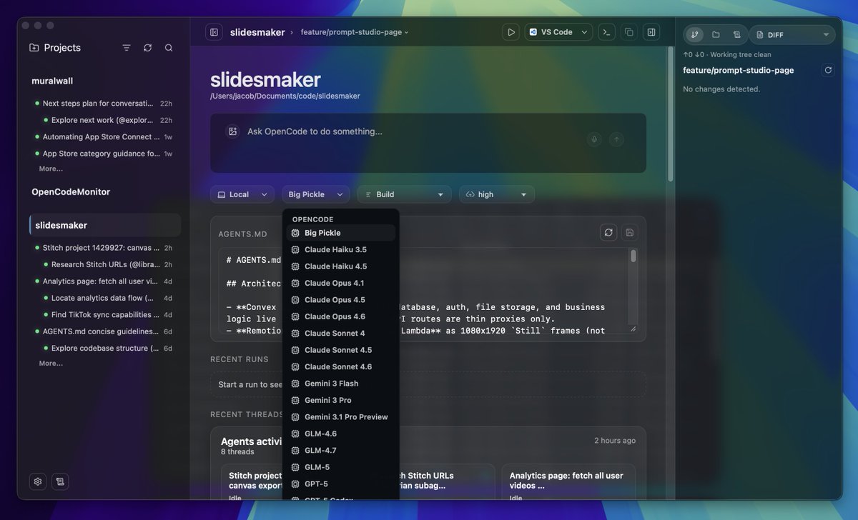The width and height of the screenshot is (858, 520).
Task: Open the muralwall project
Action: (x=52, y=81)
